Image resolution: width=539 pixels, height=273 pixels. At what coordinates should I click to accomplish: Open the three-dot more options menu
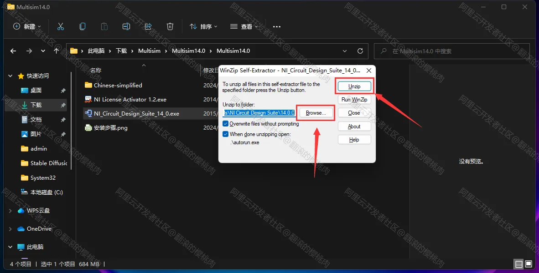click(x=277, y=26)
